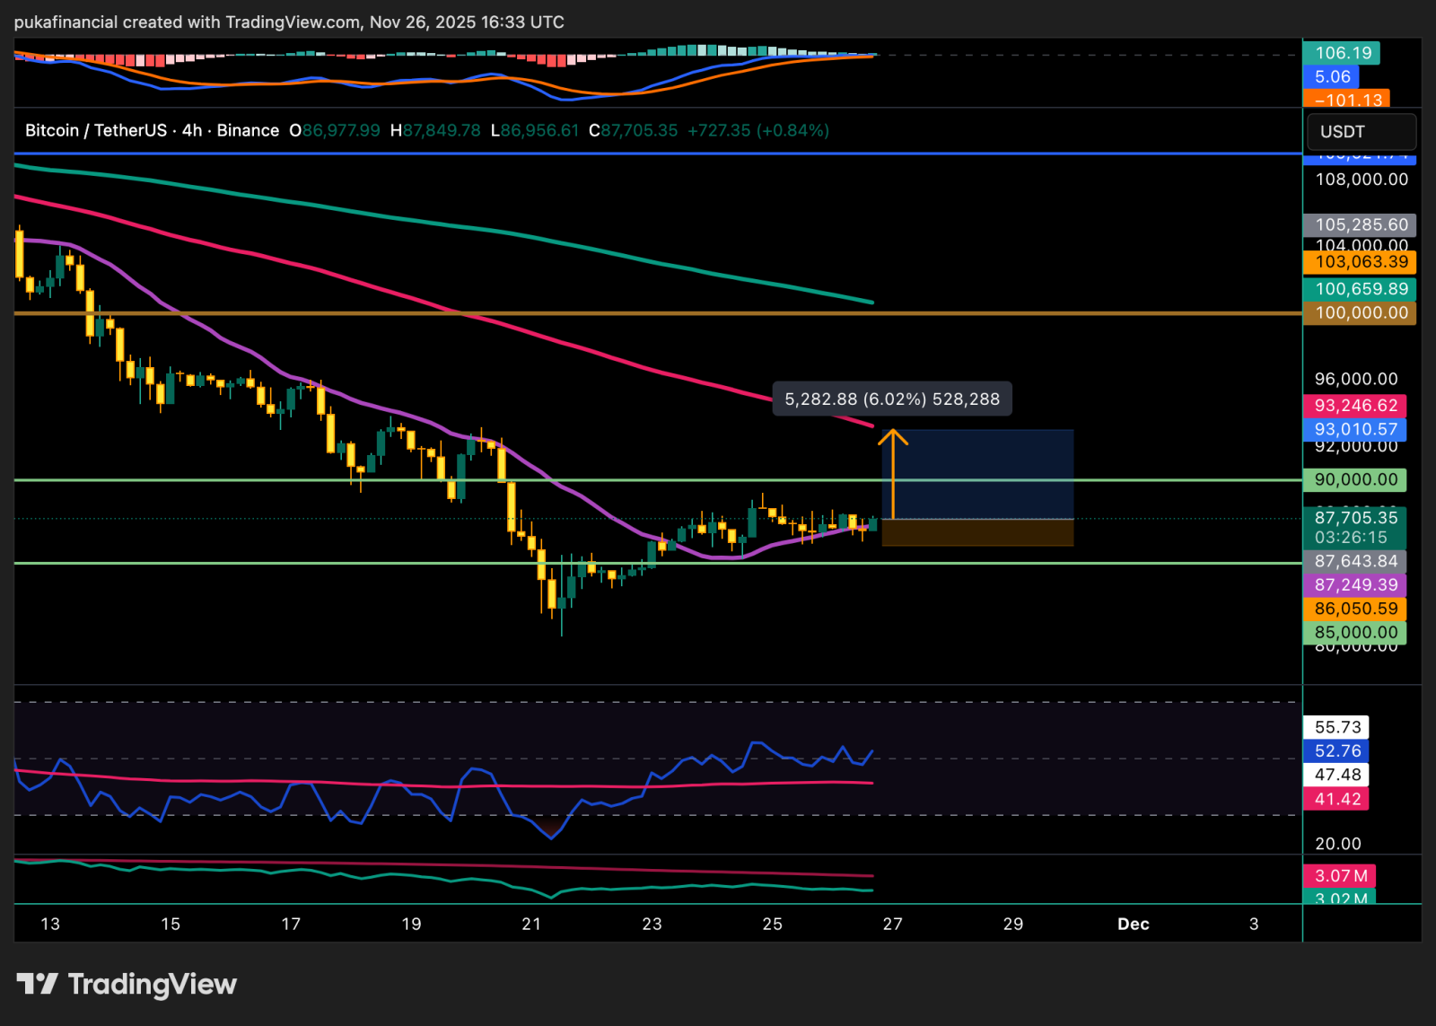Click the Dec label on time axis
1436x1026 pixels.
coord(1133,925)
